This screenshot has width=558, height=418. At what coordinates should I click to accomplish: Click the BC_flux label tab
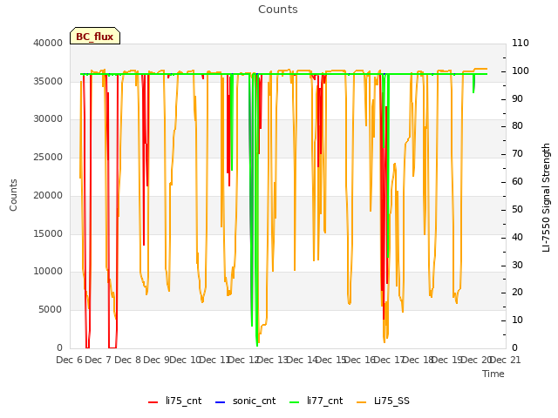click(95, 37)
